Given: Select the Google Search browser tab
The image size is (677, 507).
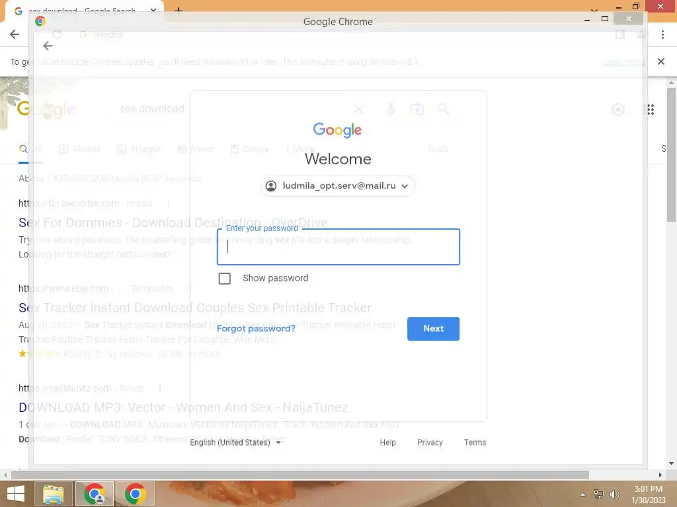Looking at the screenshot, I should (x=85, y=11).
